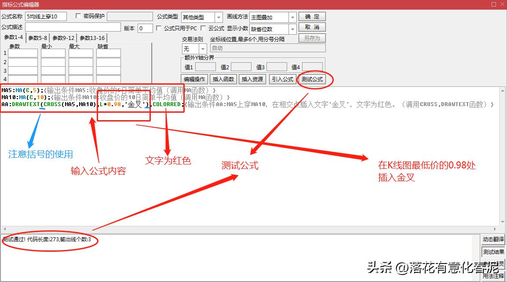
Task: Click the 插入资源 (Insert Resource) button
Action: 253,79
